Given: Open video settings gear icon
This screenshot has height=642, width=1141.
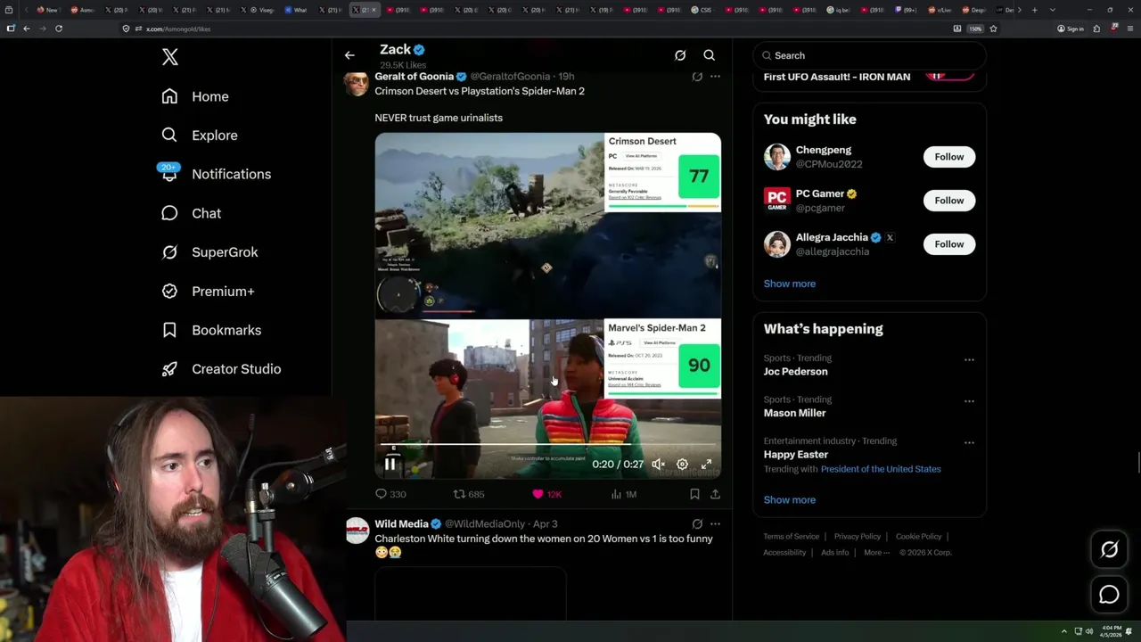Looking at the screenshot, I should click(682, 465).
